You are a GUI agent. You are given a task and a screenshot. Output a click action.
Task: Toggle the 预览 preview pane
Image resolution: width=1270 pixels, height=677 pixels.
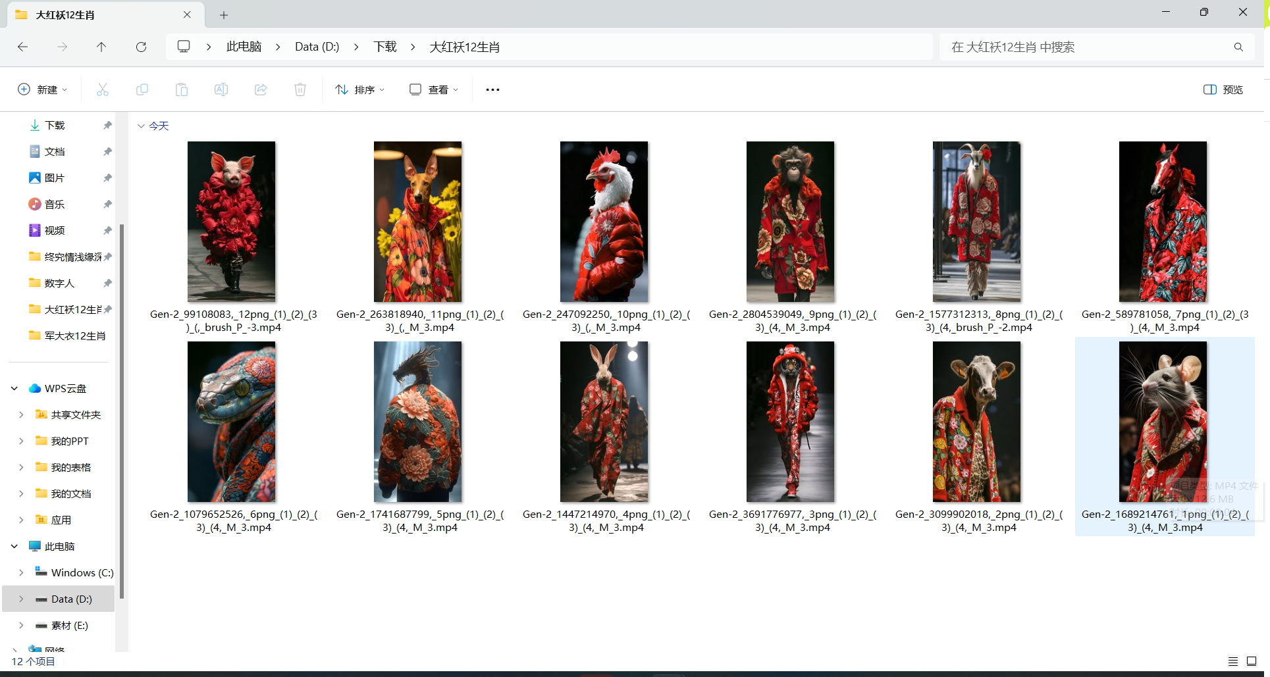1223,89
